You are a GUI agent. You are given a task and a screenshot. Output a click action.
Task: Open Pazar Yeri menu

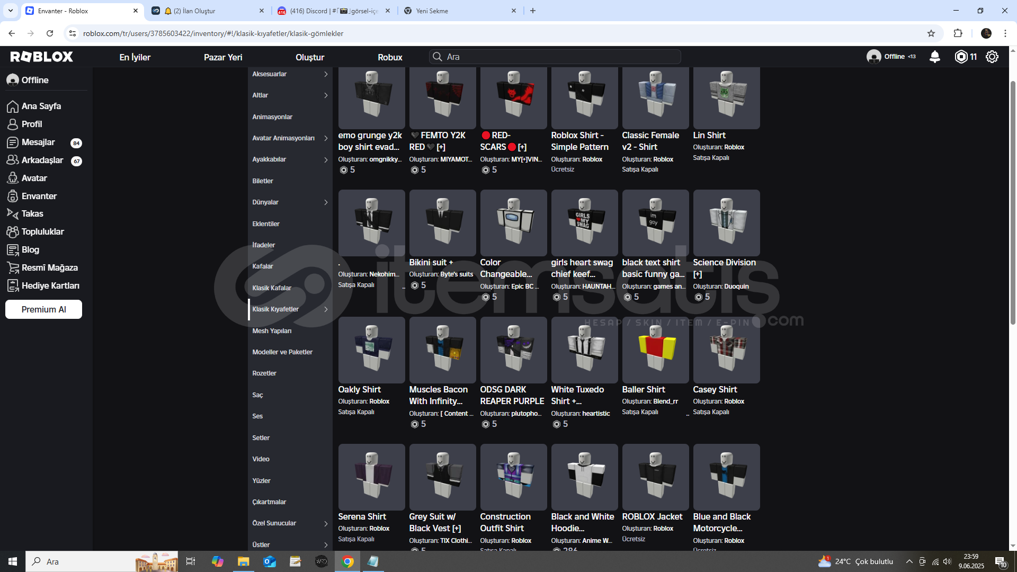tap(223, 57)
